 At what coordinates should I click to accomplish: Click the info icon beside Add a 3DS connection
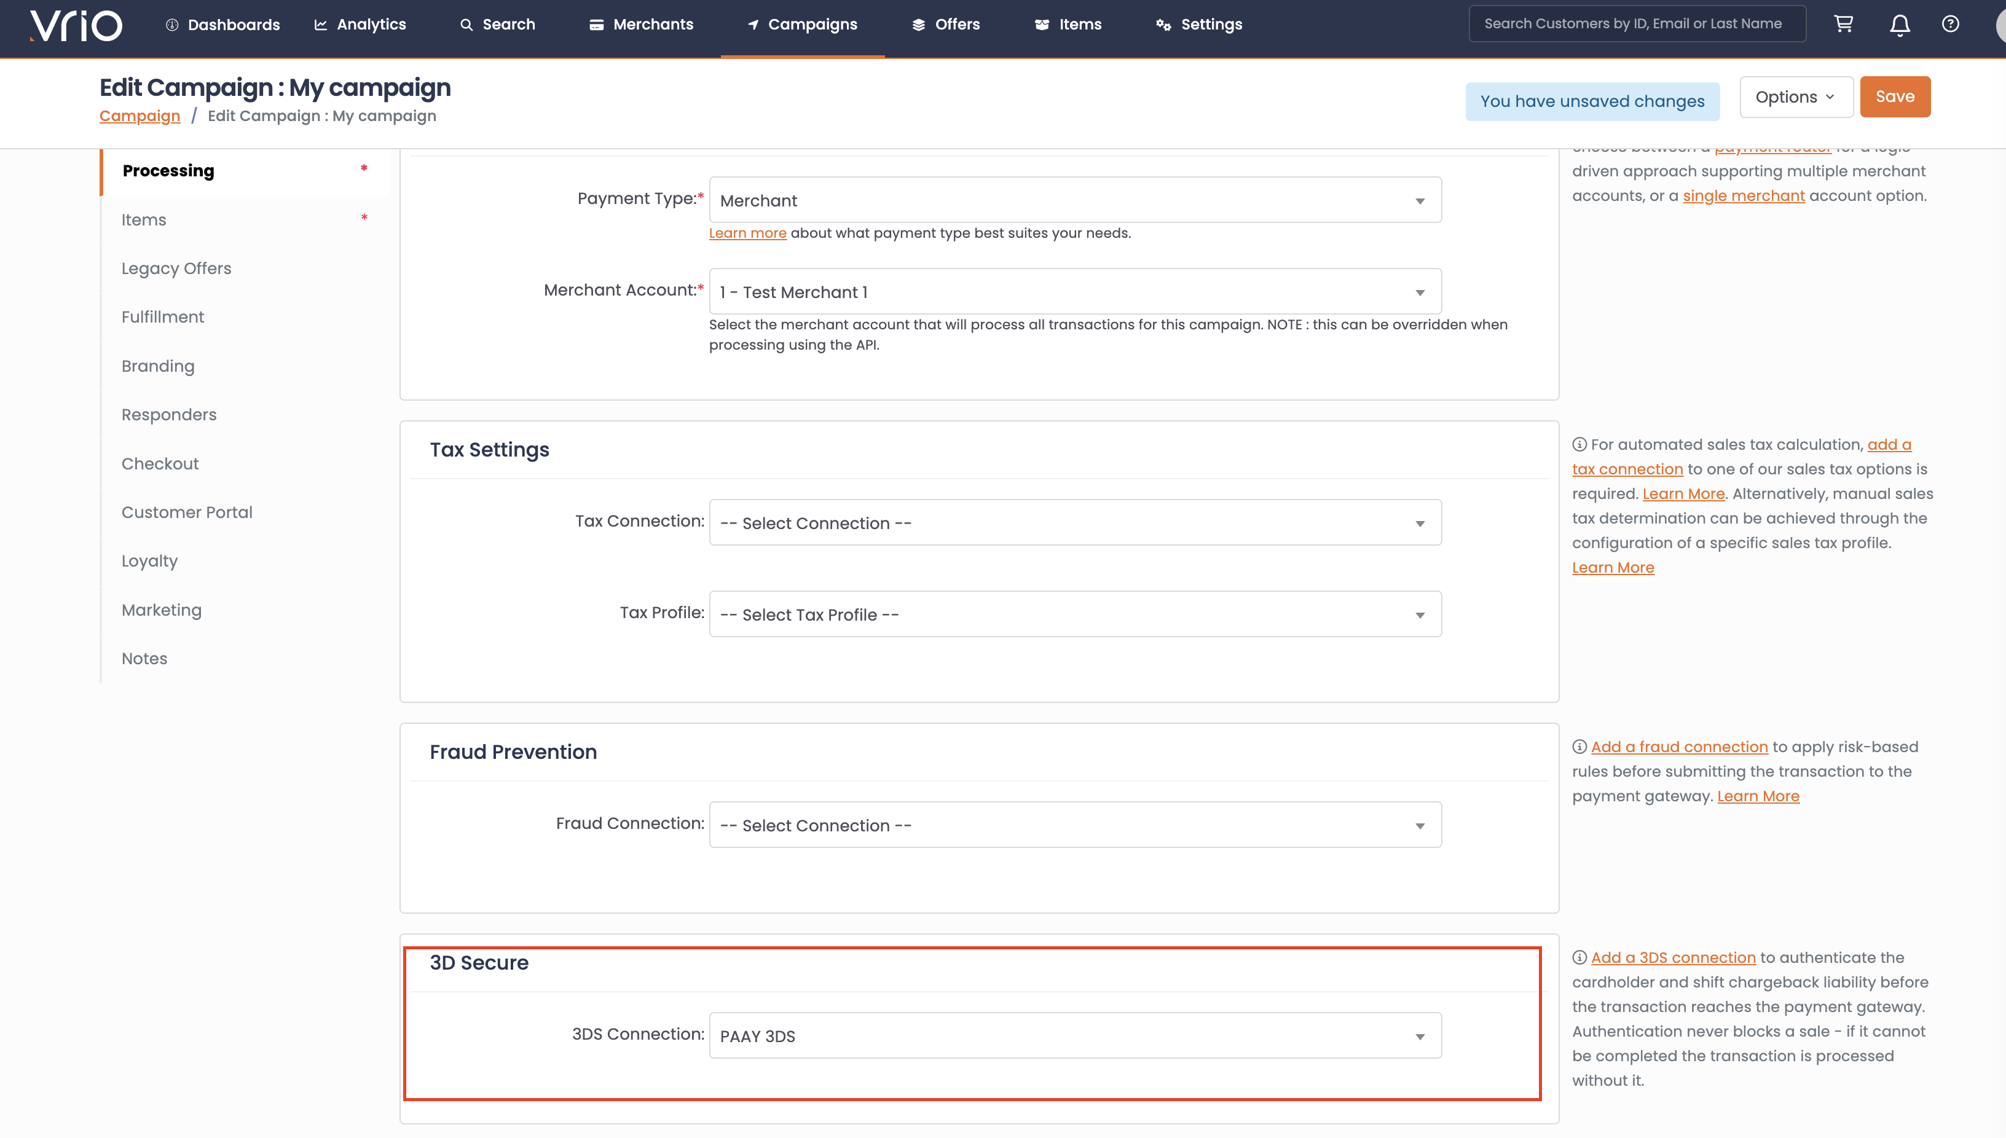point(1580,957)
